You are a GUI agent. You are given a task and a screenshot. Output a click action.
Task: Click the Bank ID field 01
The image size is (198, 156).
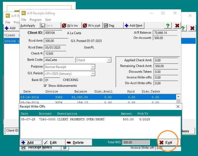tap(52, 80)
